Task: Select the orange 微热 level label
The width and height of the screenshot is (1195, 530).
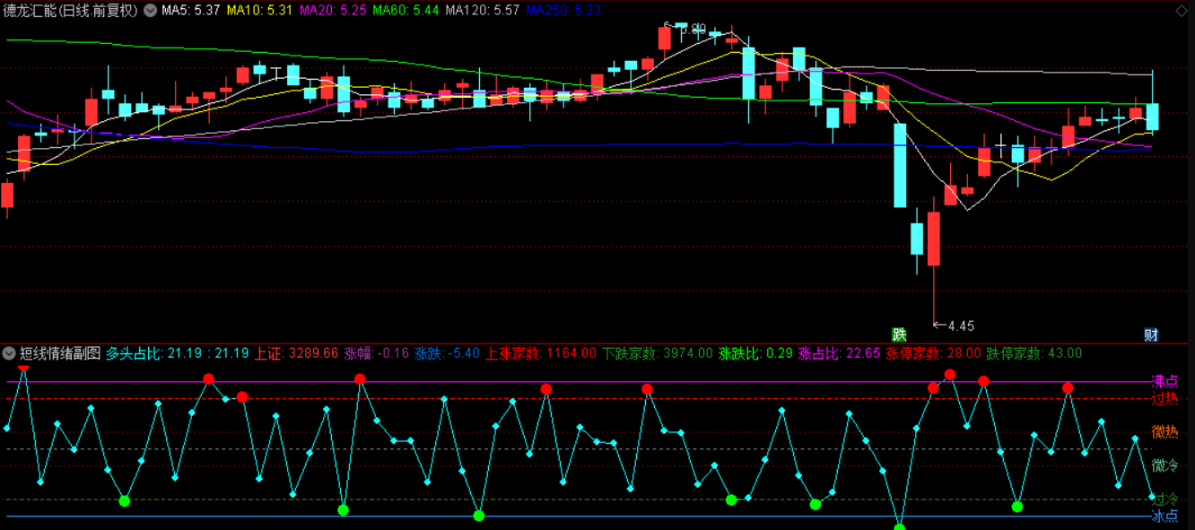Action: [1164, 431]
